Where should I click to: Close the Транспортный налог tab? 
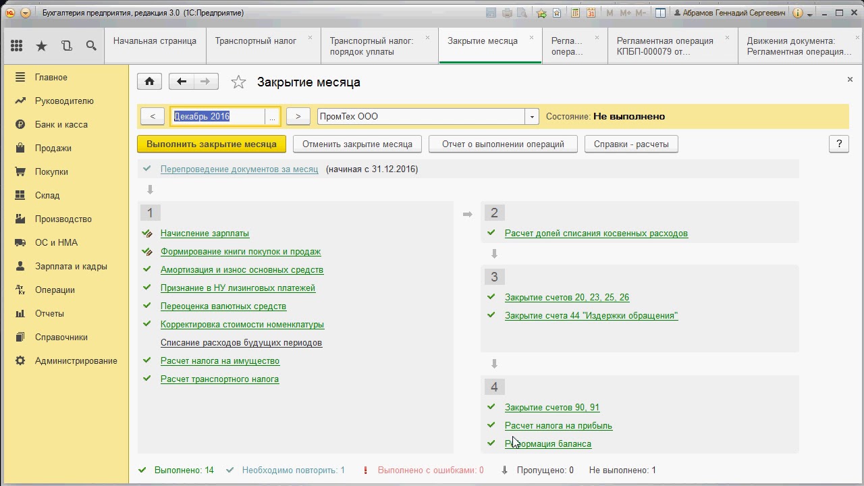(x=310, y=38)
